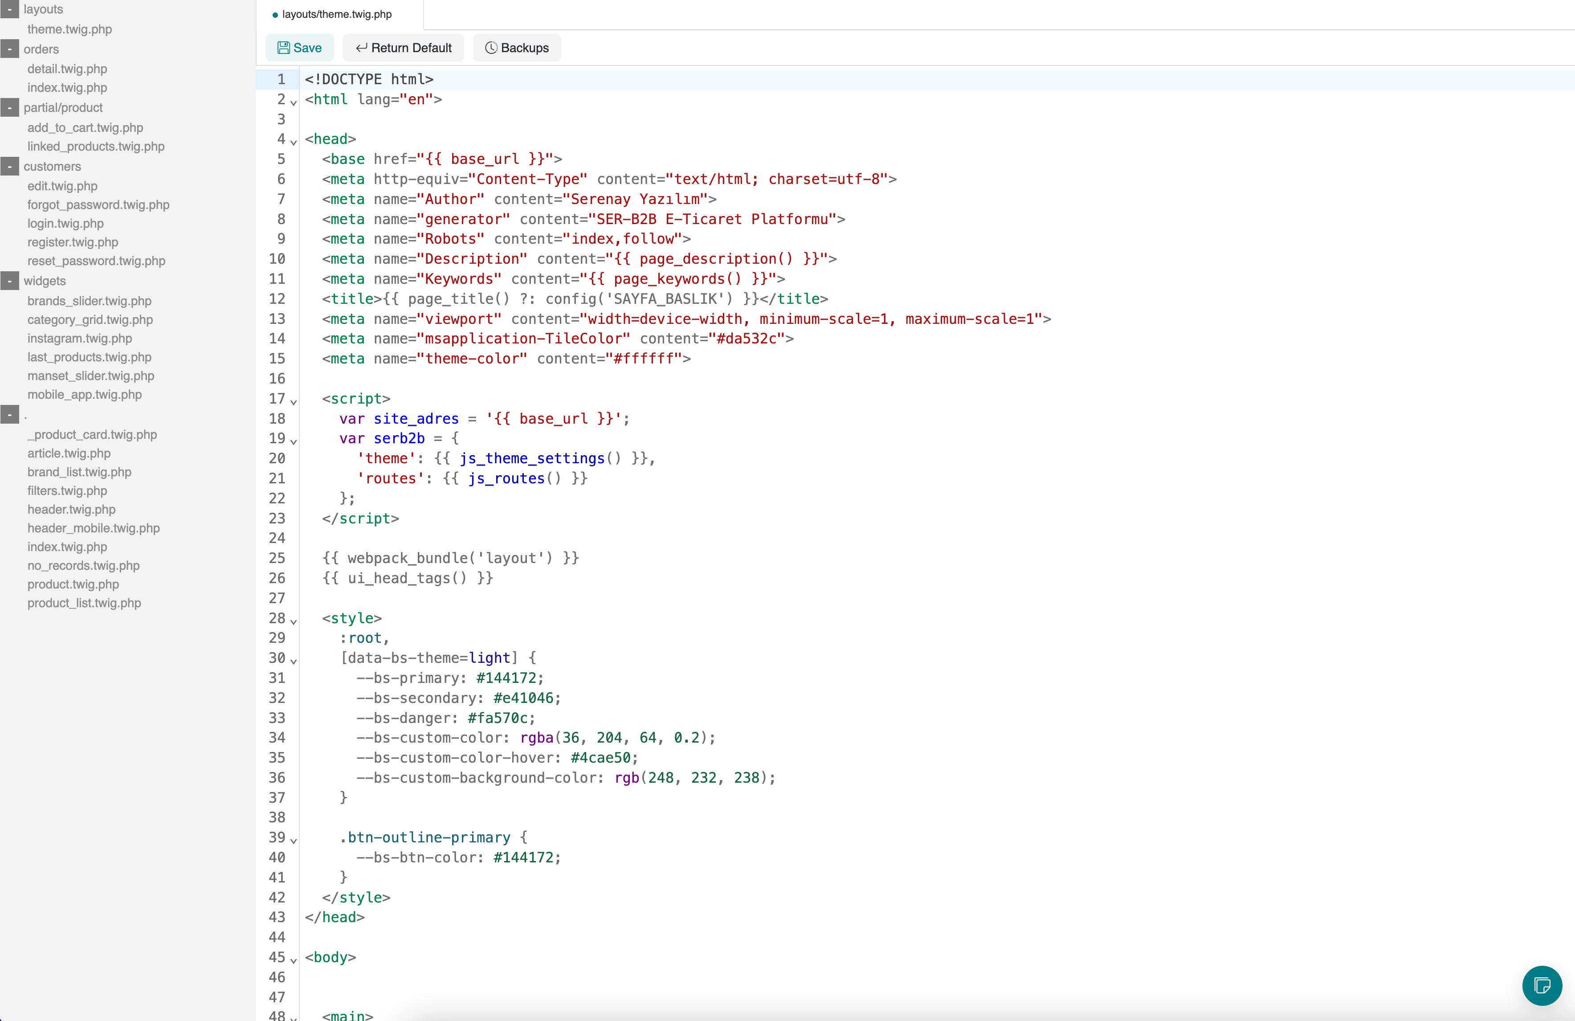This screenshot has width=1575, height=1021.
Task: Collapse the orders folder minus icon
Action: coord(9,49)
